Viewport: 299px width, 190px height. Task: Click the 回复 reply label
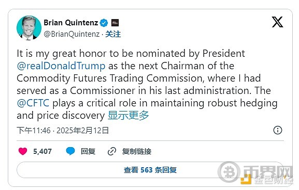click(x=88, y=151)
